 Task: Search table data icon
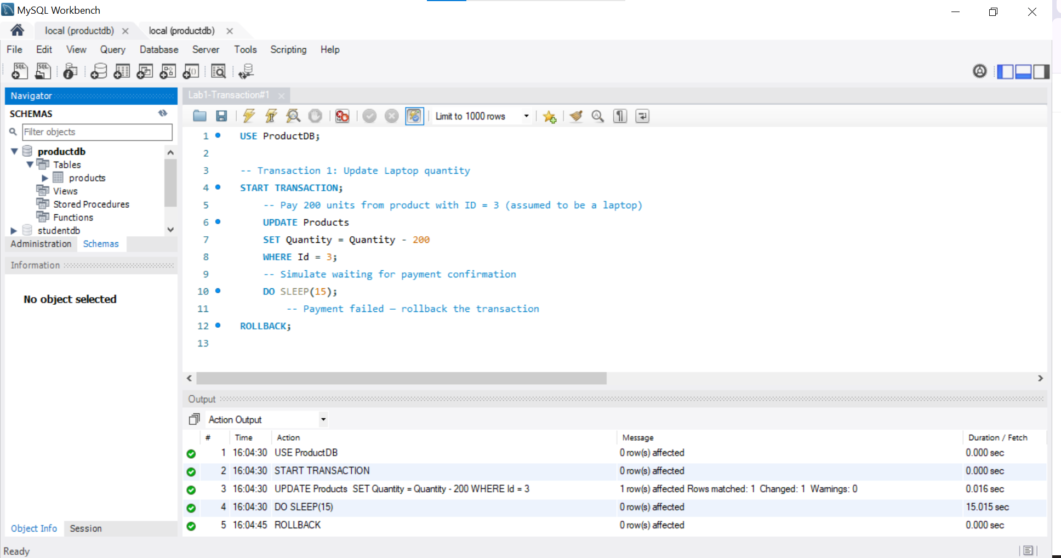tap(218, 71)
